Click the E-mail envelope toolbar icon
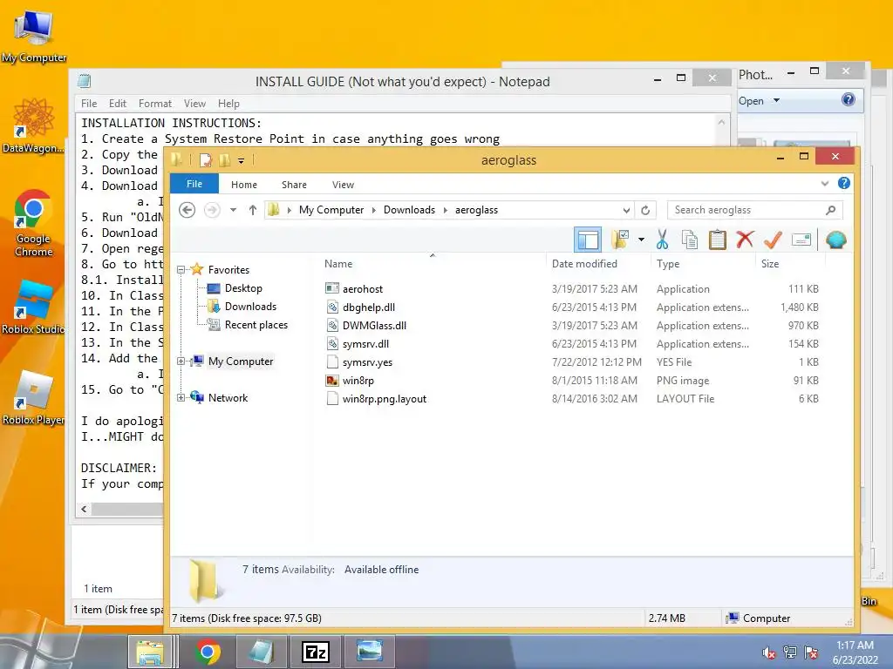 coord(801,240)
